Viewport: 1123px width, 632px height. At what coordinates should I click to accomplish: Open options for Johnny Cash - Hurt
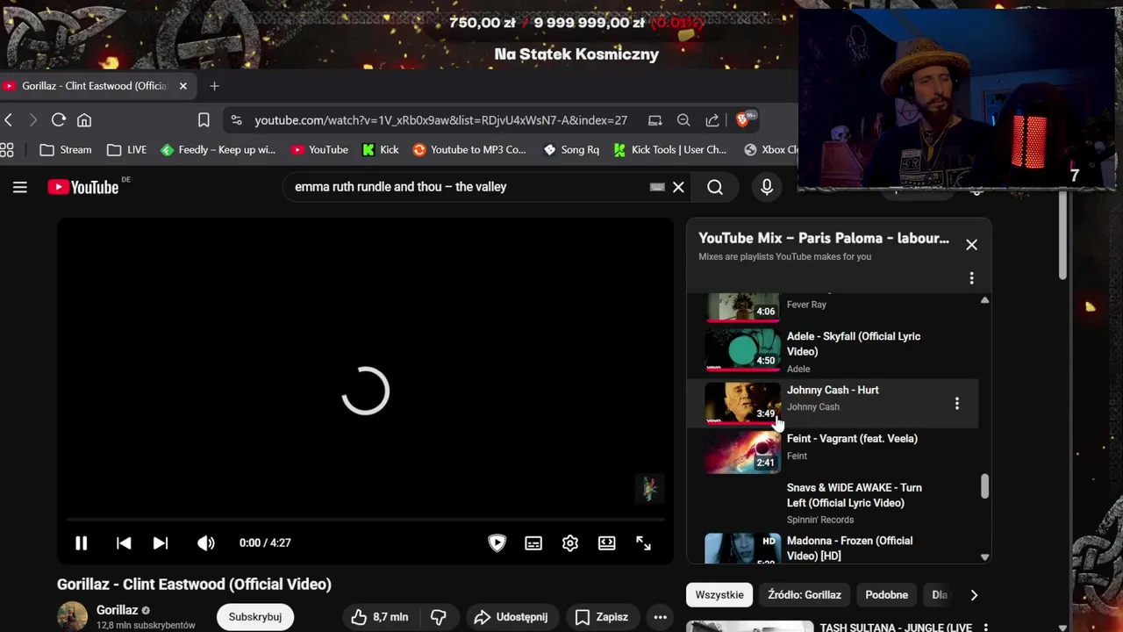[x=957, y=404]
